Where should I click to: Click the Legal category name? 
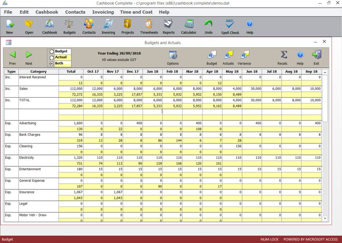pyautogui.click(x=23, y=204)
